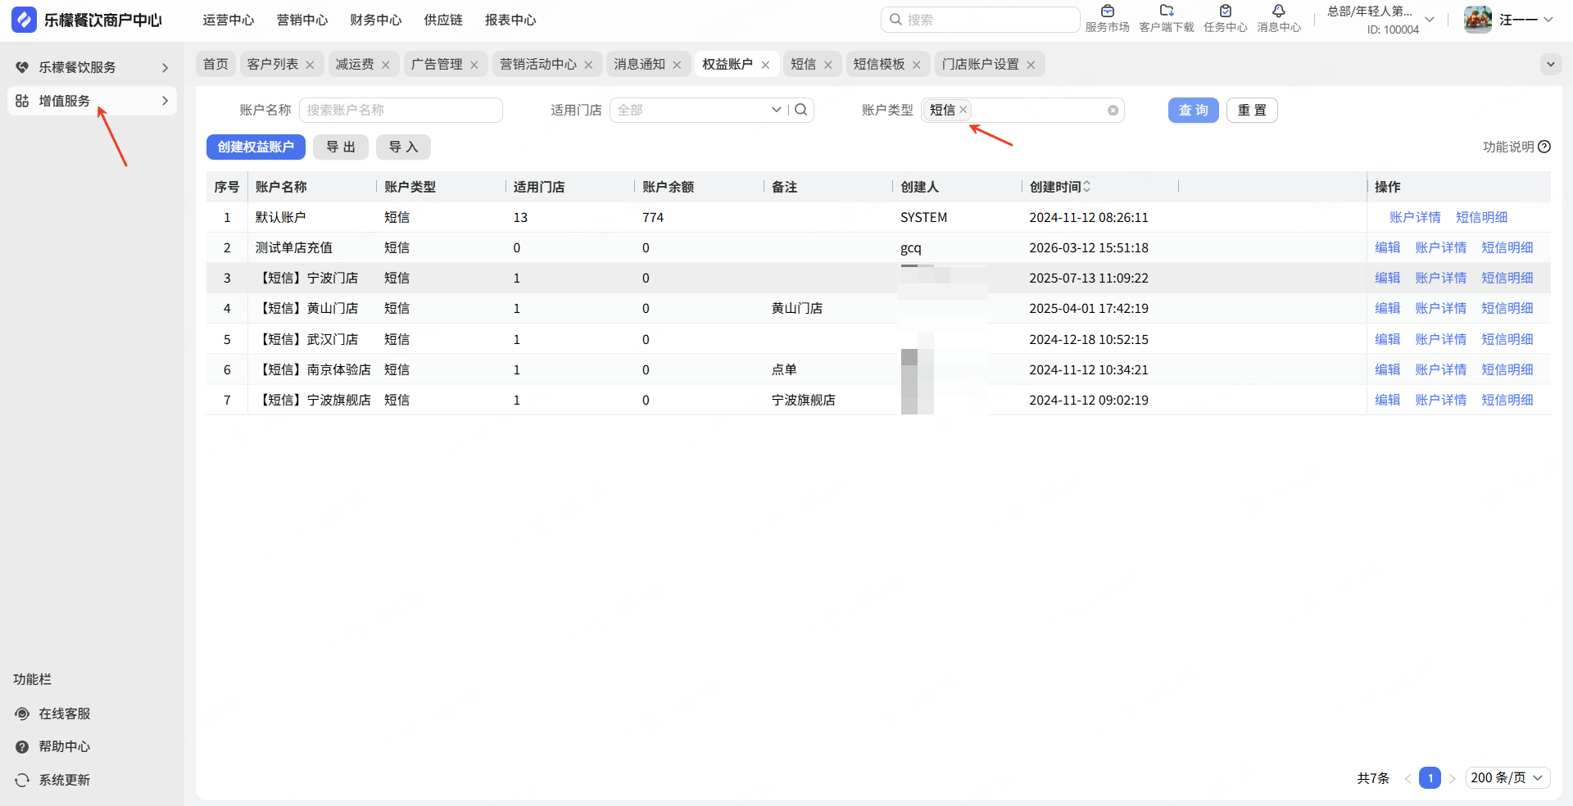Click the 2024-11-12 08:26:11 timestamp
The image size is (1573, 806).
coord(1089,217)
